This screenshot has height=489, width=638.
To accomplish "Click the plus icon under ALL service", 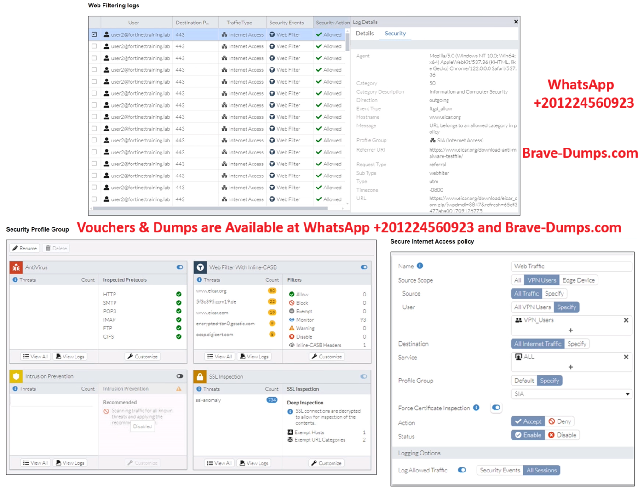I will 570,367.
